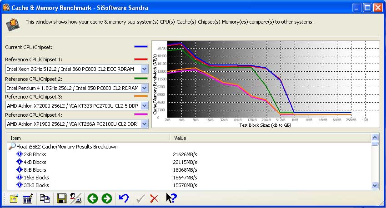Click the 21626MB/s value
This screenshot has width=386, height=208.
click(185, 154)
